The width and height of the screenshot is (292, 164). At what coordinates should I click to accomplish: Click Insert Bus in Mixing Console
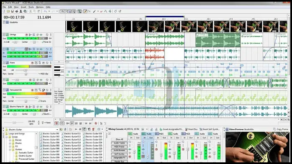(x=191, y=129)
